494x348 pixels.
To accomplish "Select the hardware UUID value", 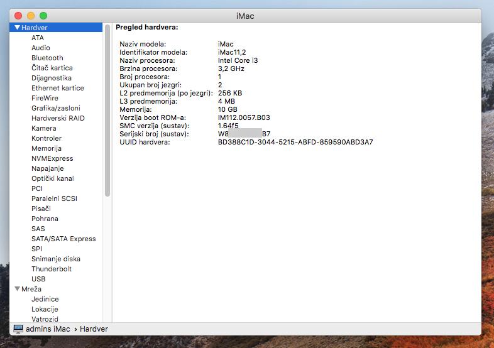I will 295,143.
